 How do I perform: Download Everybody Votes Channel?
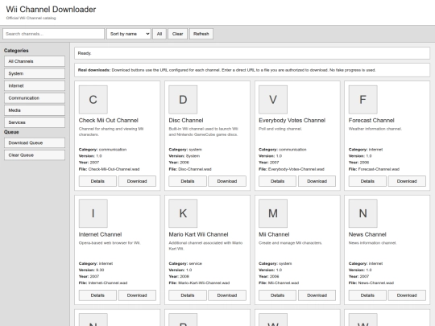click(x=317, y=181)
